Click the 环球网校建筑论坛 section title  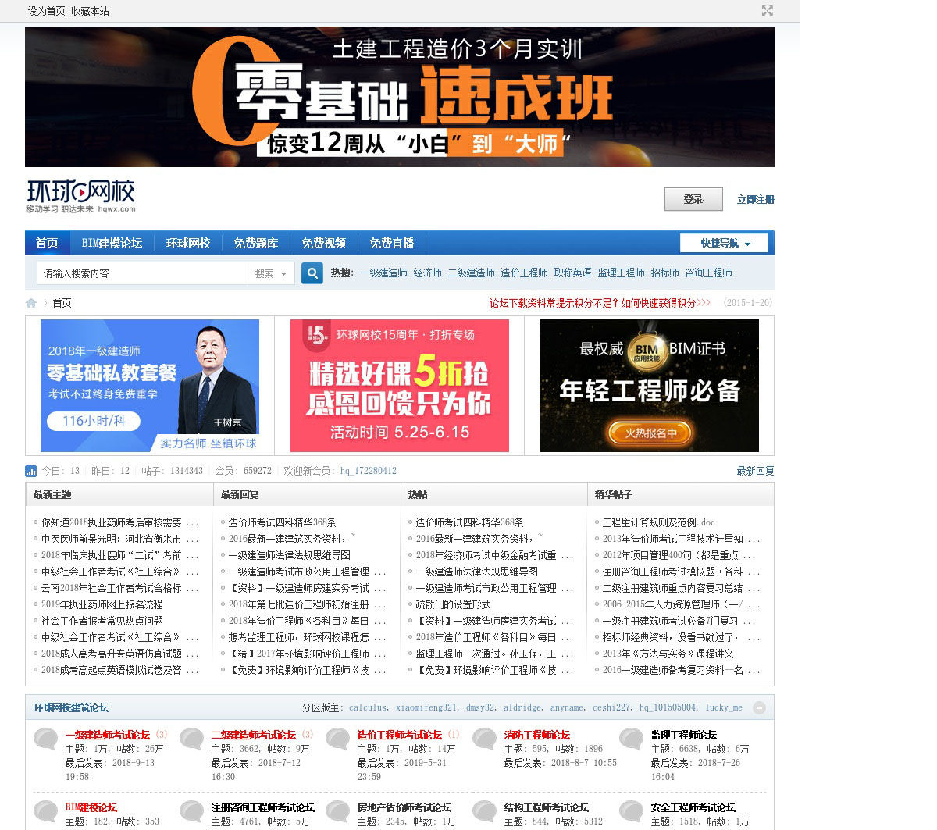[71, 707]
